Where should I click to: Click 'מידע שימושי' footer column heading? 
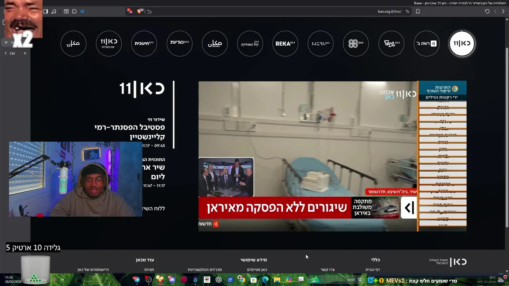coord(254,260)
